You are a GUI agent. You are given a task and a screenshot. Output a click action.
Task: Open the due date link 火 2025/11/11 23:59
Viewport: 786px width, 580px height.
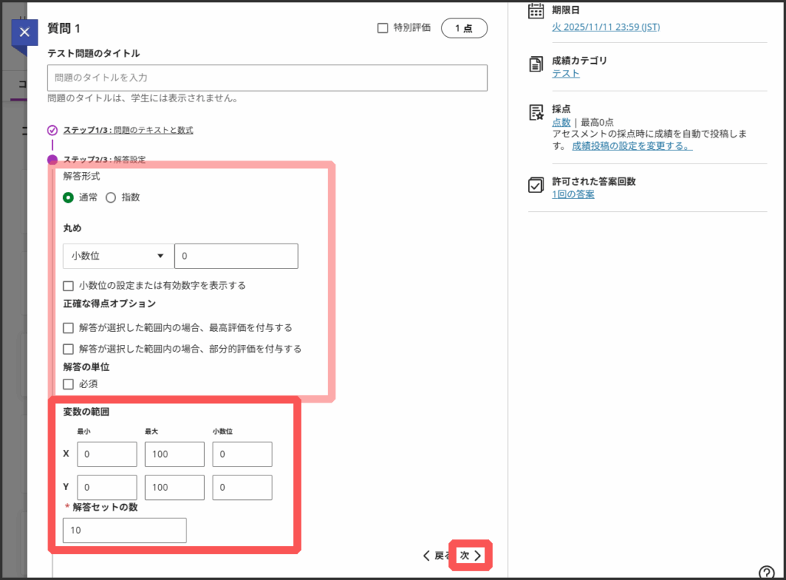tap(606, 27)
